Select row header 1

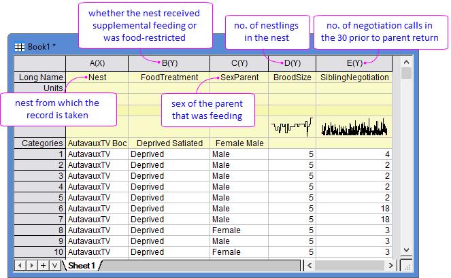[40, 154]
